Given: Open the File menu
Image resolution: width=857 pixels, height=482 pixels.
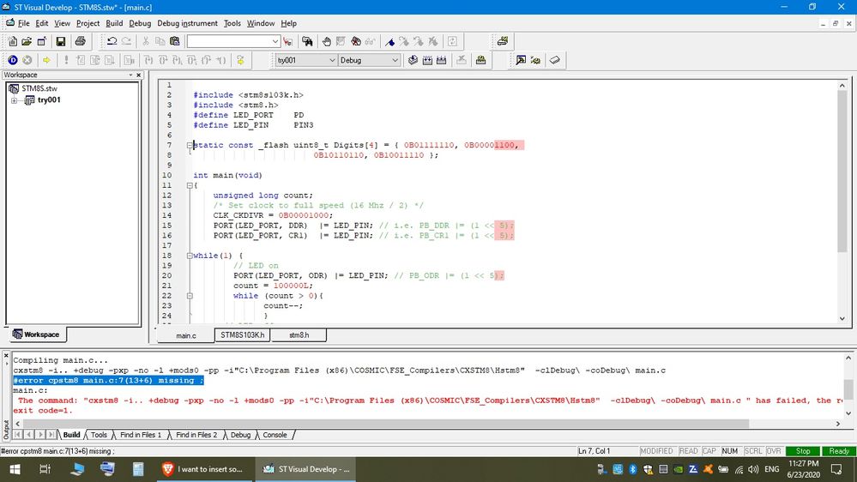Looking at the screenshot, I should coord(23,23).
